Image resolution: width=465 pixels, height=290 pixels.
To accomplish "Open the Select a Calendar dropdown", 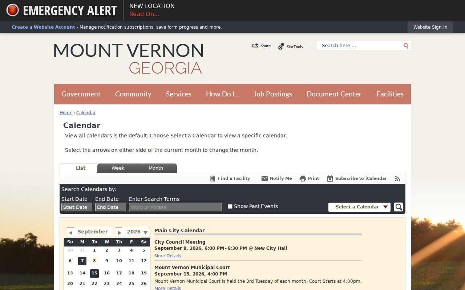I will [359, 207].
